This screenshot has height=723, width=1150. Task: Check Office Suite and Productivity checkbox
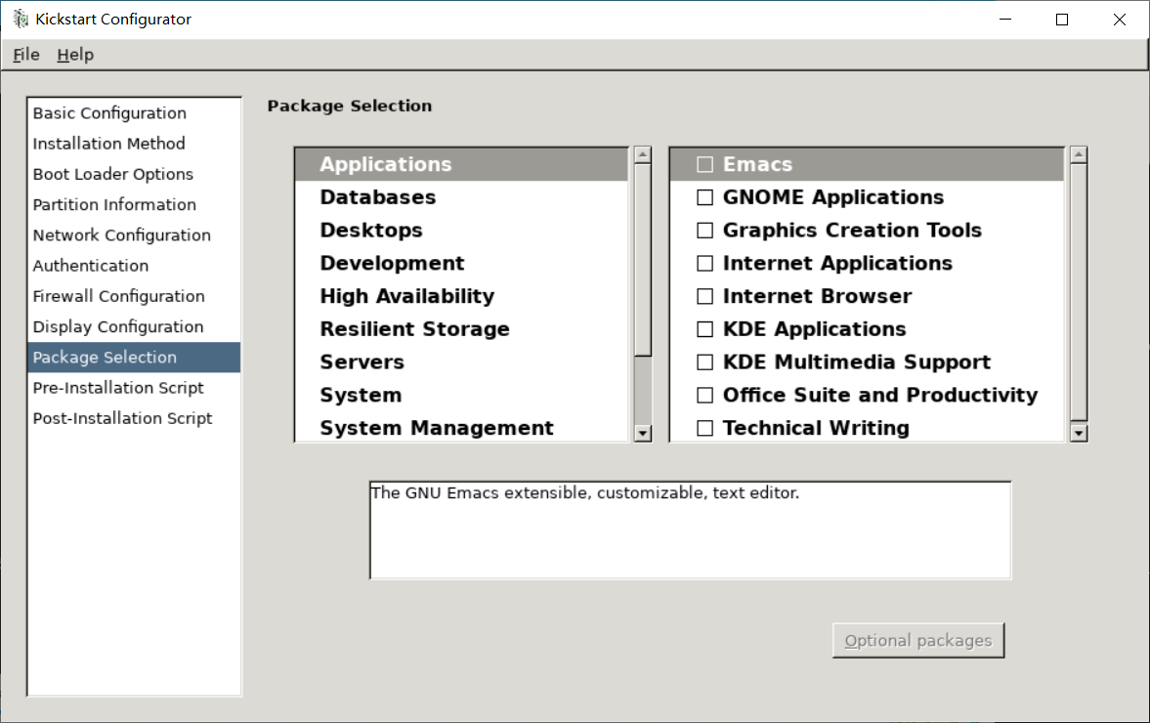tap(704, 396)
